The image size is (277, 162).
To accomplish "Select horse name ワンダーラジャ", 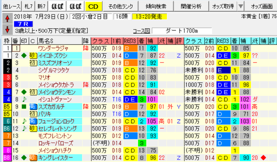I will tap(53, 48).
